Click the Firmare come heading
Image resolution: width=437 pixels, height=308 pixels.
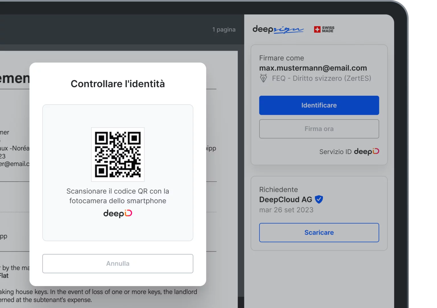click(x=282, y=58)
